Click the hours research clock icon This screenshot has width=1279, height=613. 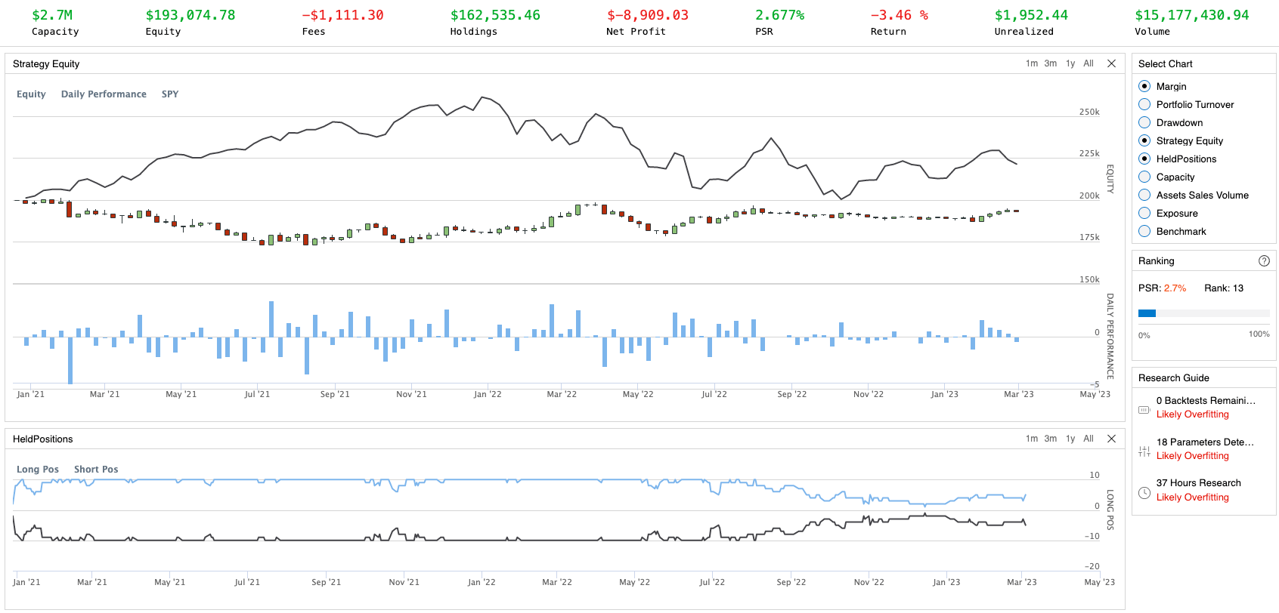(x=1144, y=493)
